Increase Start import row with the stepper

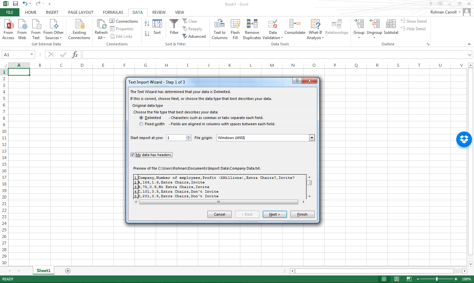click(189, 136)
